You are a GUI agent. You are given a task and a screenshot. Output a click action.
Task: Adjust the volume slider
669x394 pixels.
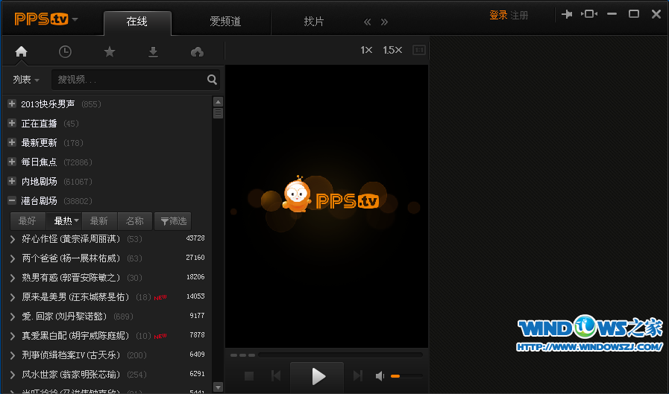(406, 376)
